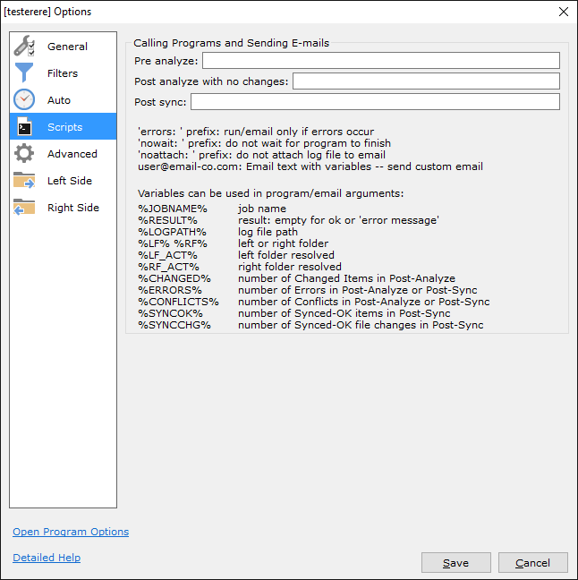This screenshot has height=580, width=578.
Task: Close the Options dialog window
Action: (x=563, y=12)
